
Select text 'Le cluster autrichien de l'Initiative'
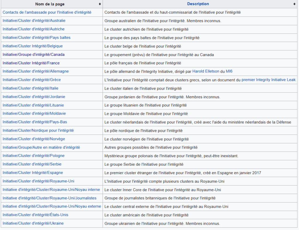(x=134, y=29)
